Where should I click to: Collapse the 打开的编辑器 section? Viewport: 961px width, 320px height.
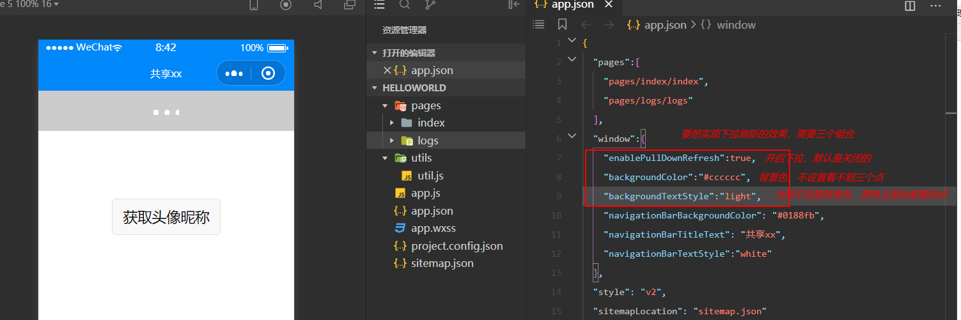click(x=375, y=53)
